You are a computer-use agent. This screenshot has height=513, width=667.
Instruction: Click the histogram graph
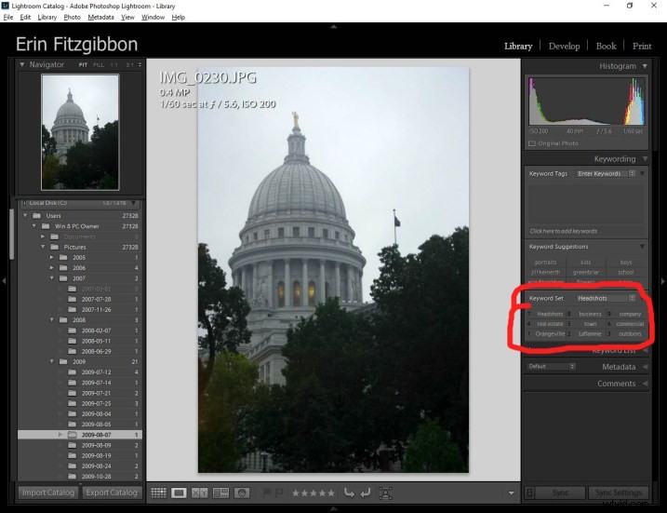[x=586, y=101]
